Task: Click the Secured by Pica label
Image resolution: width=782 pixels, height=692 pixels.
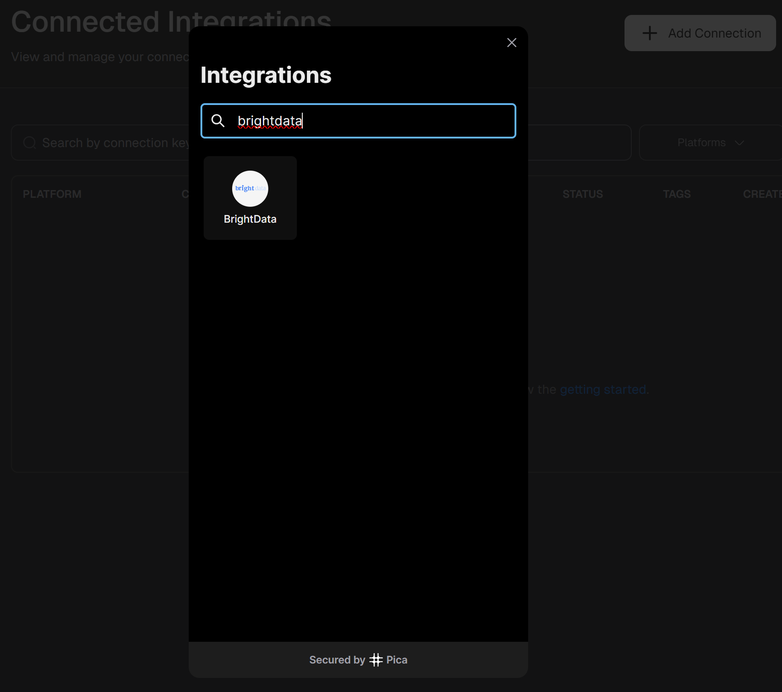Action: point(358,660)
